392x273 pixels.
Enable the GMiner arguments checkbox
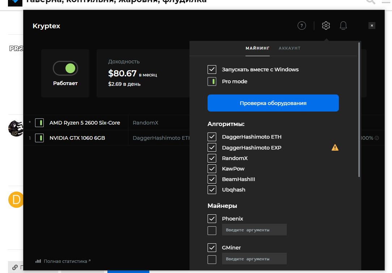212,260
